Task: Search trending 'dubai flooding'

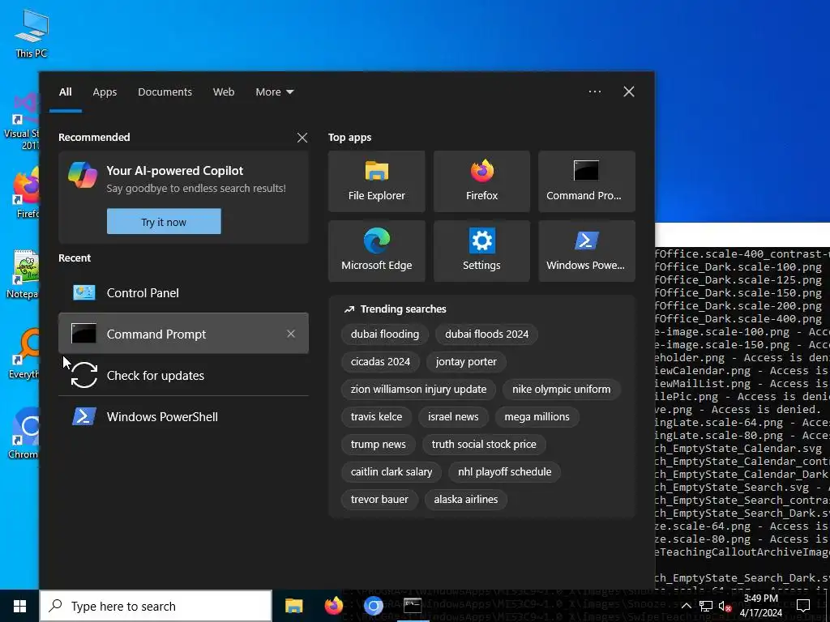Action: tap(384, 334)
